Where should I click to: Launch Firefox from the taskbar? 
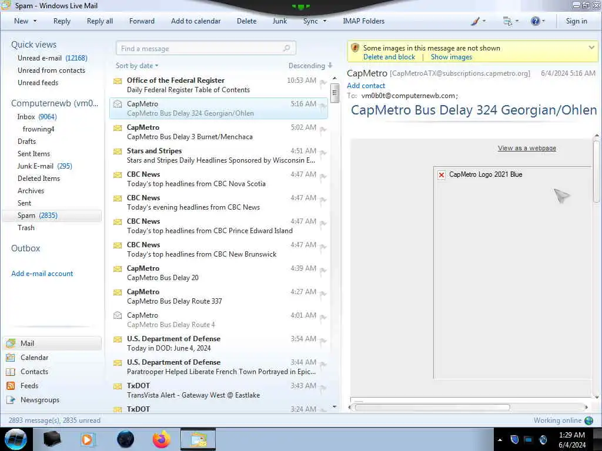[161, 439]
